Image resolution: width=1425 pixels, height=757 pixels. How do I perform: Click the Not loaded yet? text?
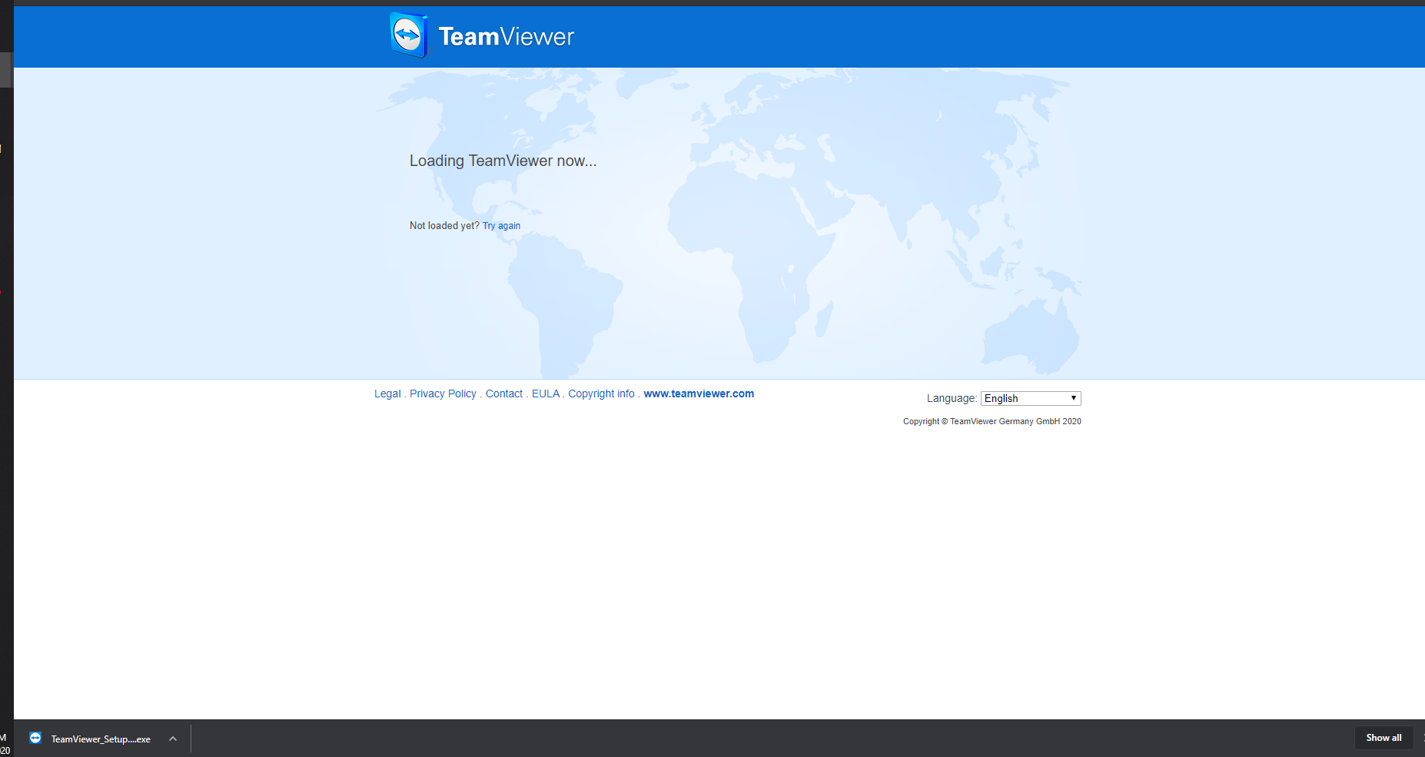(444, 226)
